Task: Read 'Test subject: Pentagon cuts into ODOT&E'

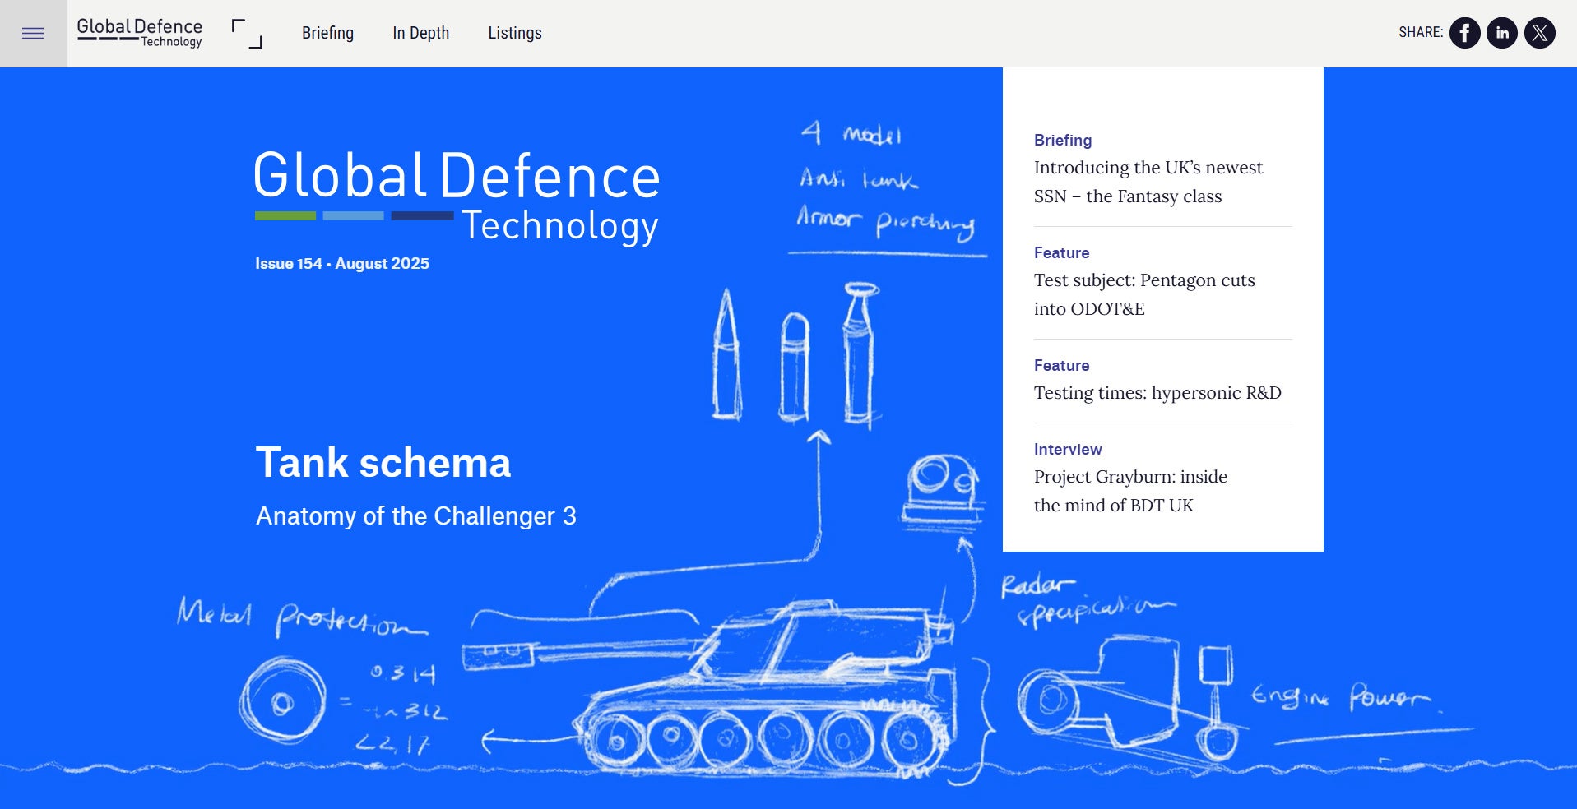Action: tap(1145, 294)
